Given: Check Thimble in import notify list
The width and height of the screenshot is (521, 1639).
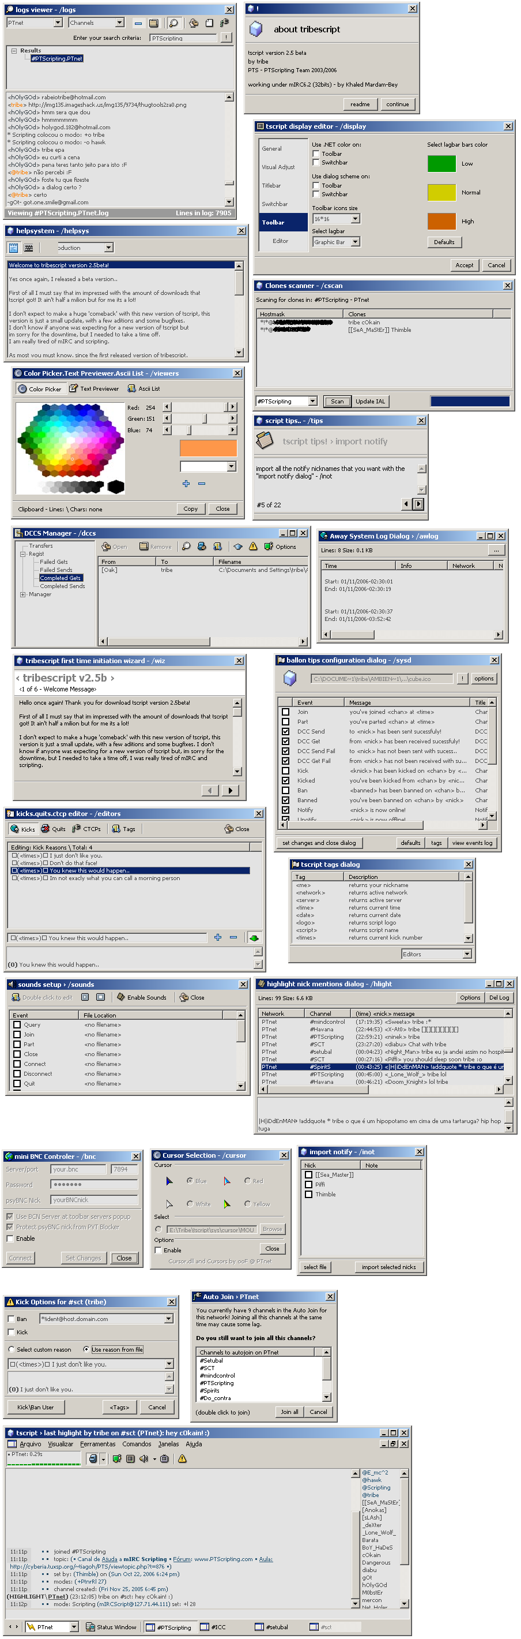Looking at the screenshot, I should point(309,1194).
